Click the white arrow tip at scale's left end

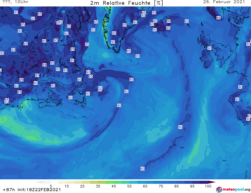tap(39, 182)
